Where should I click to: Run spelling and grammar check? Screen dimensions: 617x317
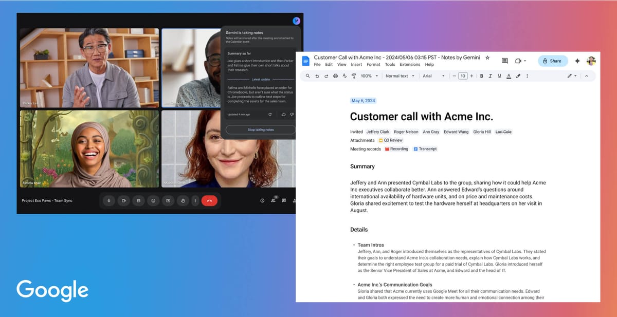pos(344,76)
